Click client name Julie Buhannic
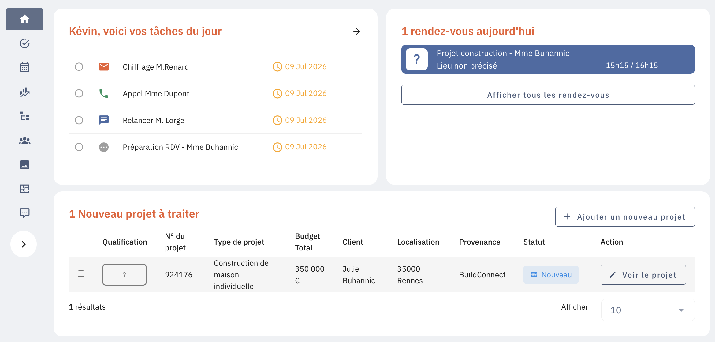Image resolution: width=715 pixels, height=342 pixels. (x=359, y=275)
